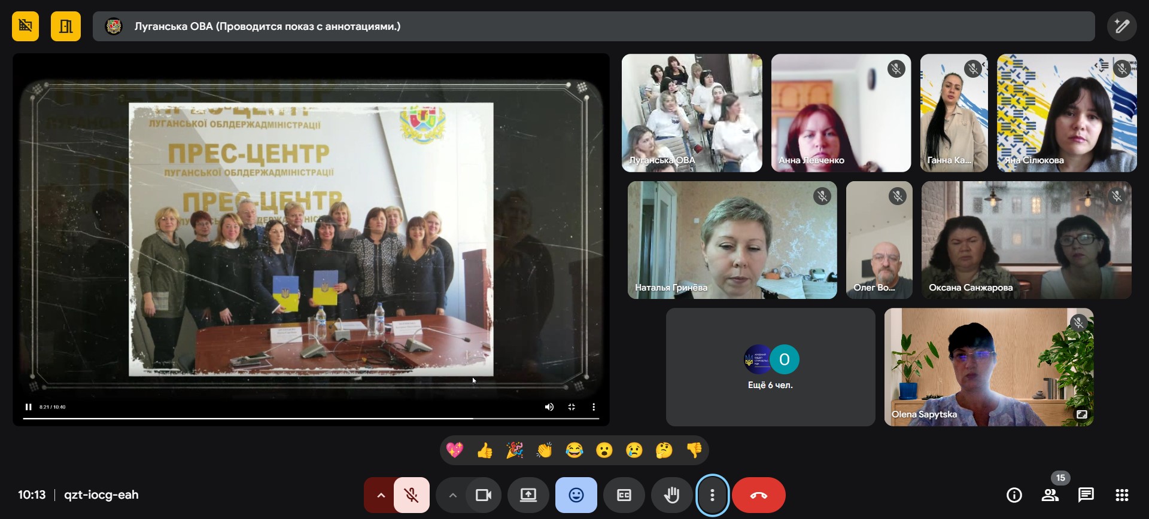Open meeting details info icon
Viewport: 1149px width, 519px height.
point(1014,495)
